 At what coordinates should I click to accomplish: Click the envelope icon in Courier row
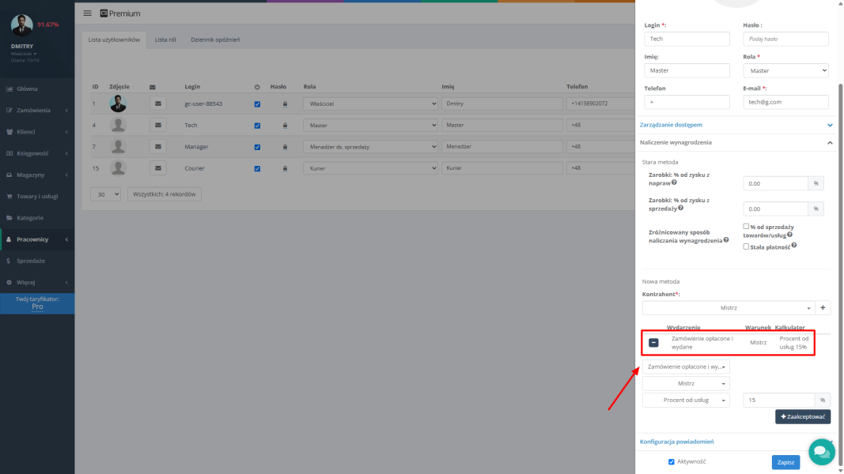tap(157, 168)
